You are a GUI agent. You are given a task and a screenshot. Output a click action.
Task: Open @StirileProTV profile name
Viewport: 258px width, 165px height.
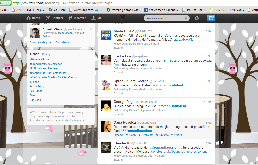tap(143, 31)
